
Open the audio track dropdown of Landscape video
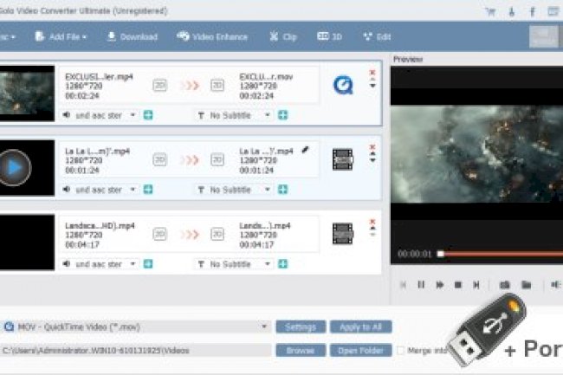pyautogui.click(x=133, y=263)
